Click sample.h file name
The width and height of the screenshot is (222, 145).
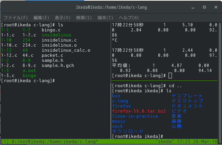pyautogui.click(x=52, y=61)
